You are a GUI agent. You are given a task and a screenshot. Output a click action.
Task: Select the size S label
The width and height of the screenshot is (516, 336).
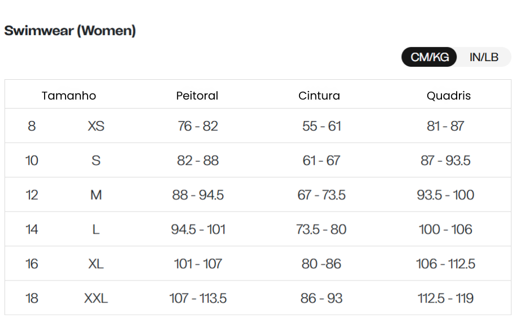96,161
